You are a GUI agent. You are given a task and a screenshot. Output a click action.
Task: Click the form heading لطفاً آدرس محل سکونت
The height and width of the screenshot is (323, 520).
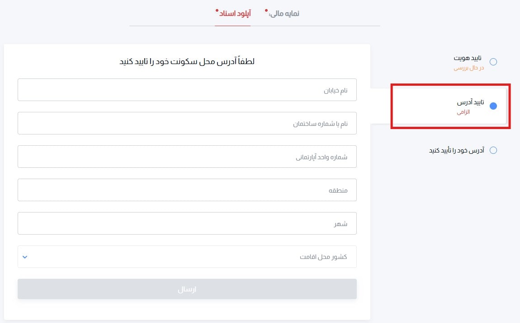(187, 61)
